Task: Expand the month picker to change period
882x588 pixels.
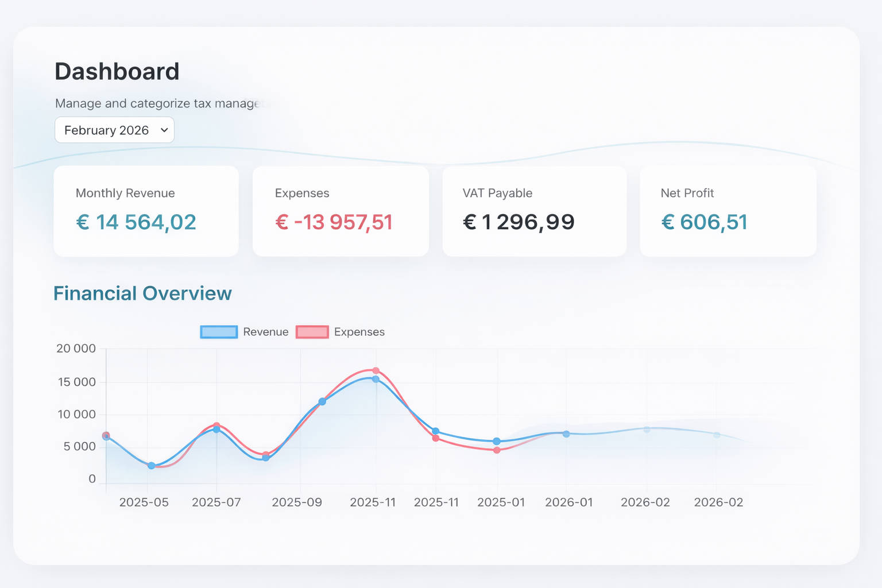Action: click(x=114, y=130)
